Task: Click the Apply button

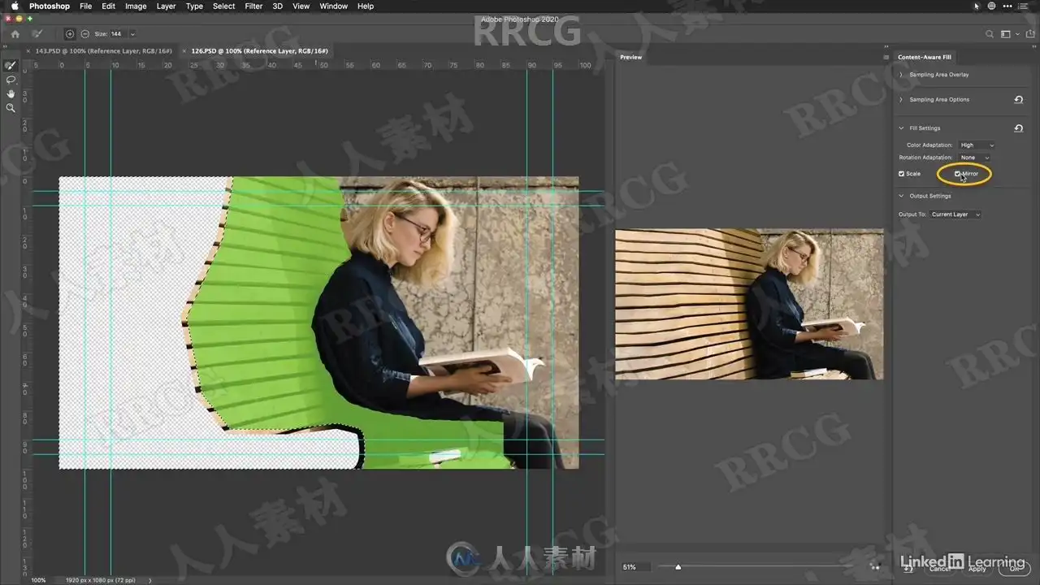Action: [x=977, y=569]
